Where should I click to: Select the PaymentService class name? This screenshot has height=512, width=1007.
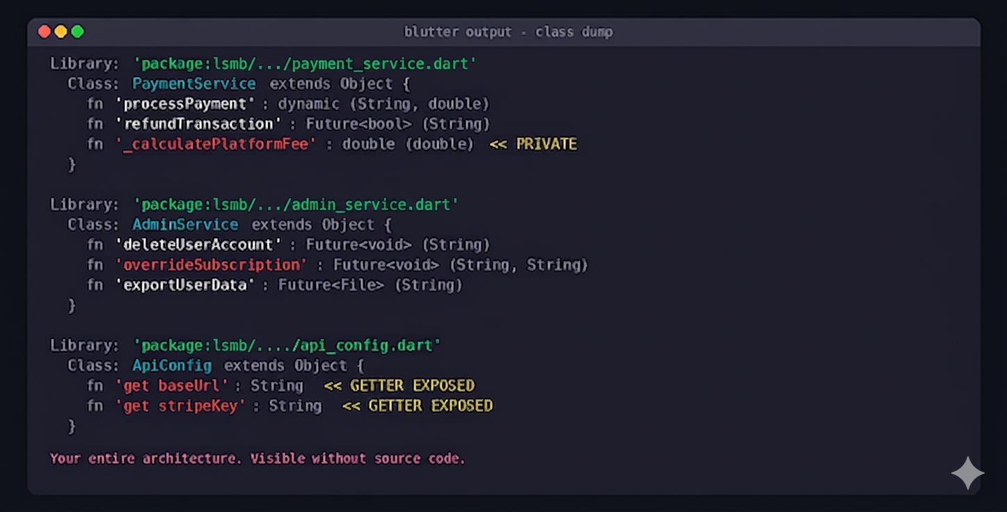click(x=194, y=83)
